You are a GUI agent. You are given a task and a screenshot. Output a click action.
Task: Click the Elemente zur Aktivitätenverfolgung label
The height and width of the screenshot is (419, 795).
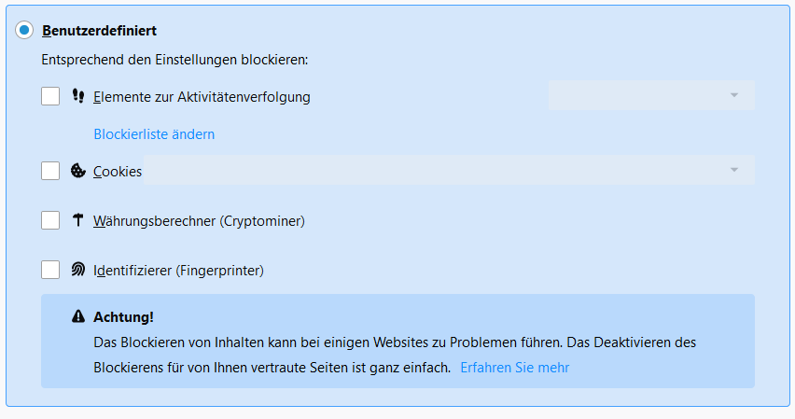[202, 96]
